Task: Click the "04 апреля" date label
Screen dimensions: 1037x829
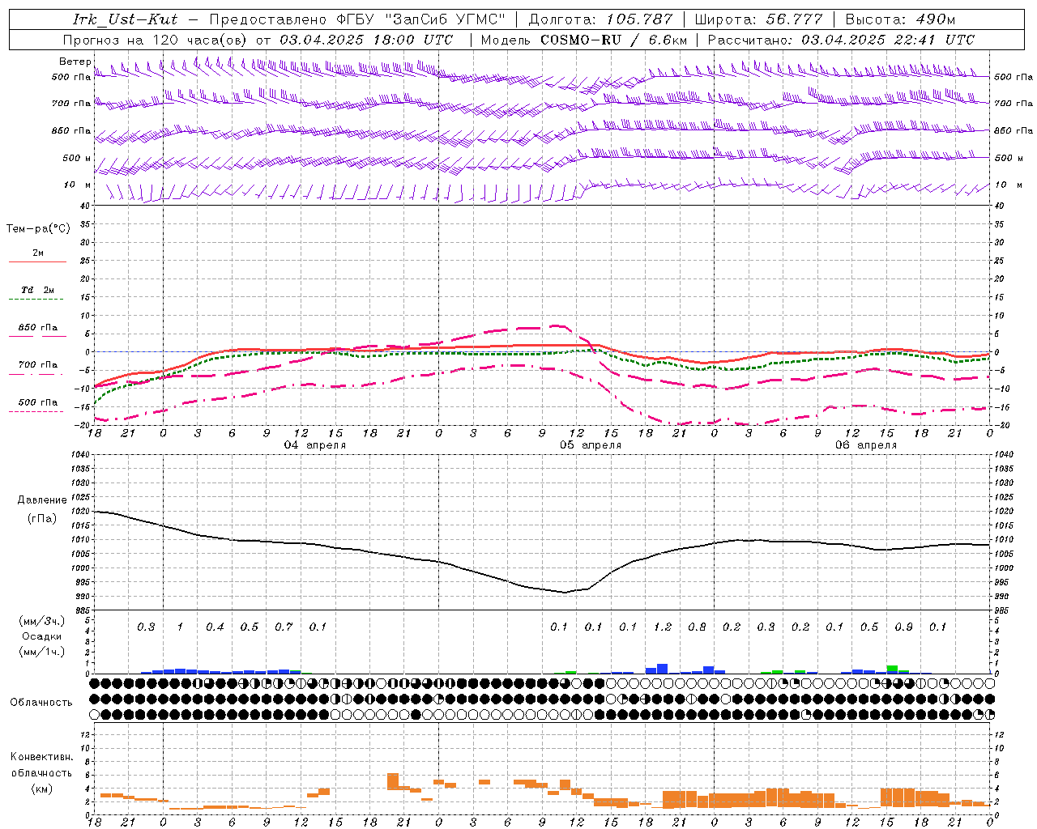Action: pos(314,445)
